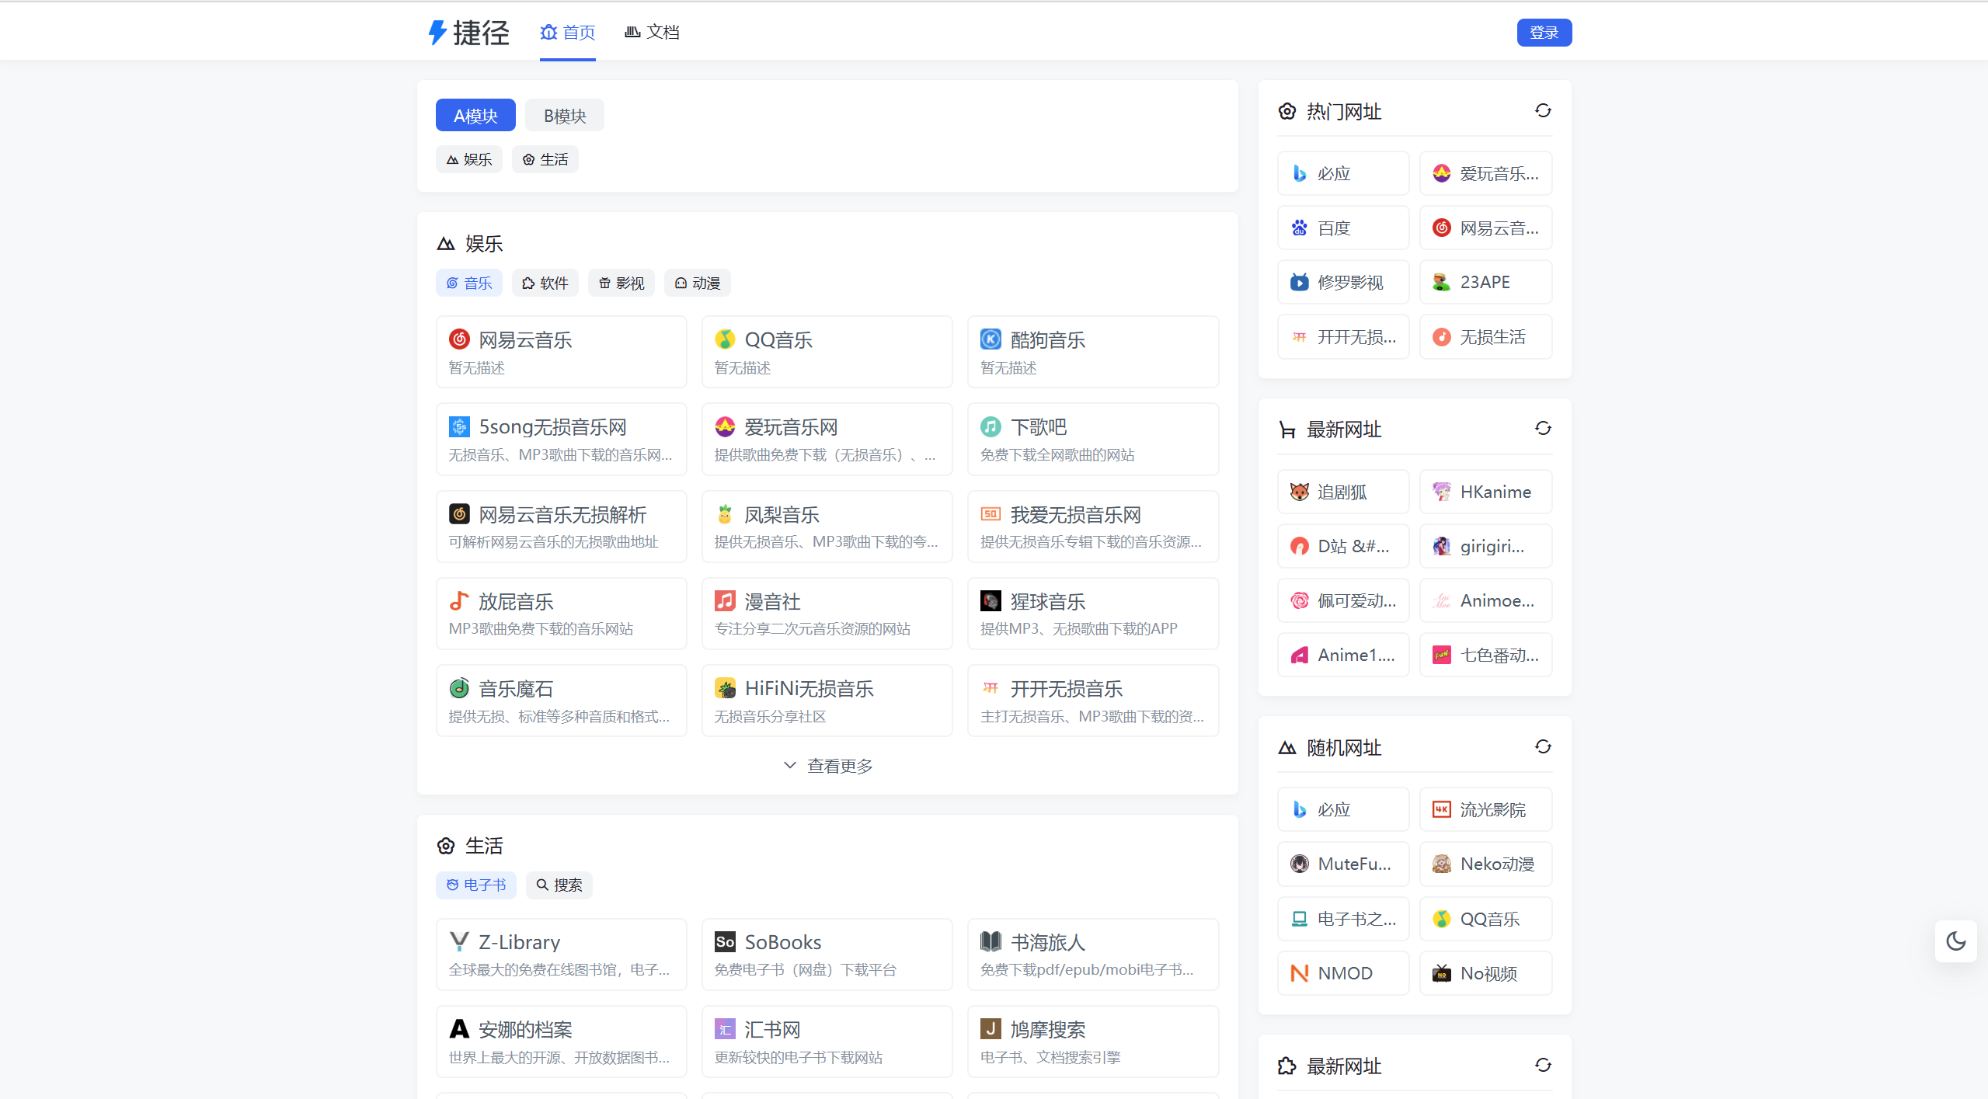Viewport: 1988px width, 1099px height.
Task: Toggle dark mode with the moon icon
Action: pos(1955,941)
